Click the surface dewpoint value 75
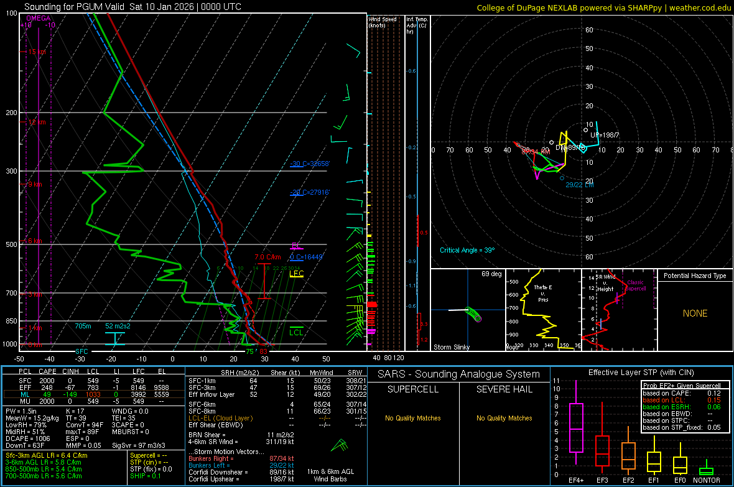Screen dimensions: 734x487 pos(249,351)
